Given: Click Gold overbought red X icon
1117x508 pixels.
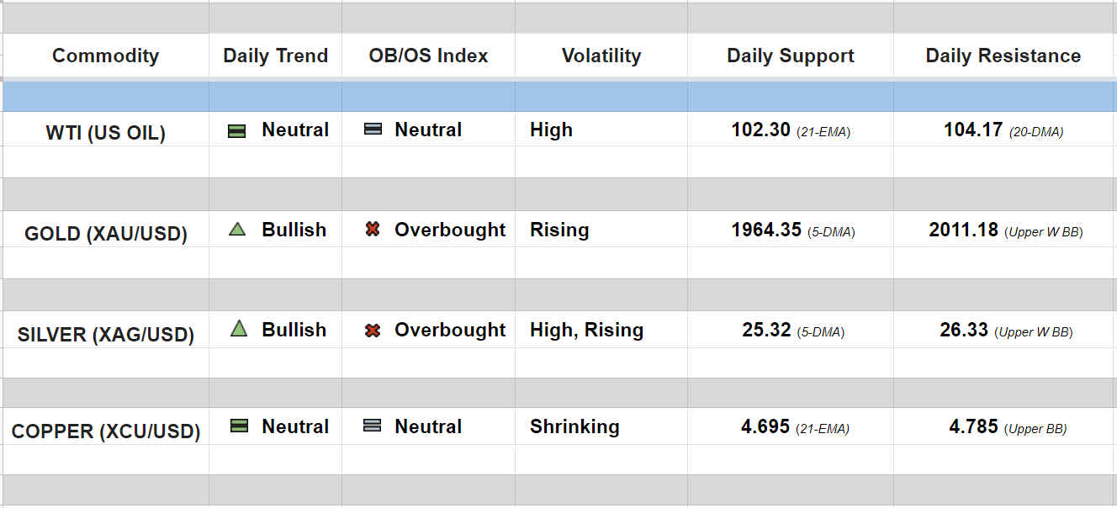Looking at the screenshot, I should [x=373, y=229].
